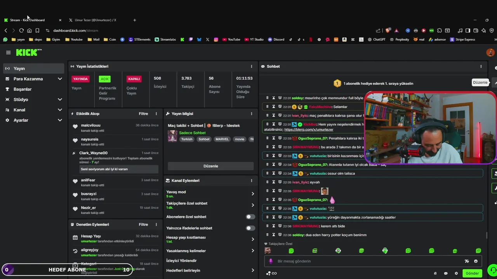Open the Kanal Eylemleri three-dot menu
This screenshot has width=497, height=279.
click(x=251, y=181)
